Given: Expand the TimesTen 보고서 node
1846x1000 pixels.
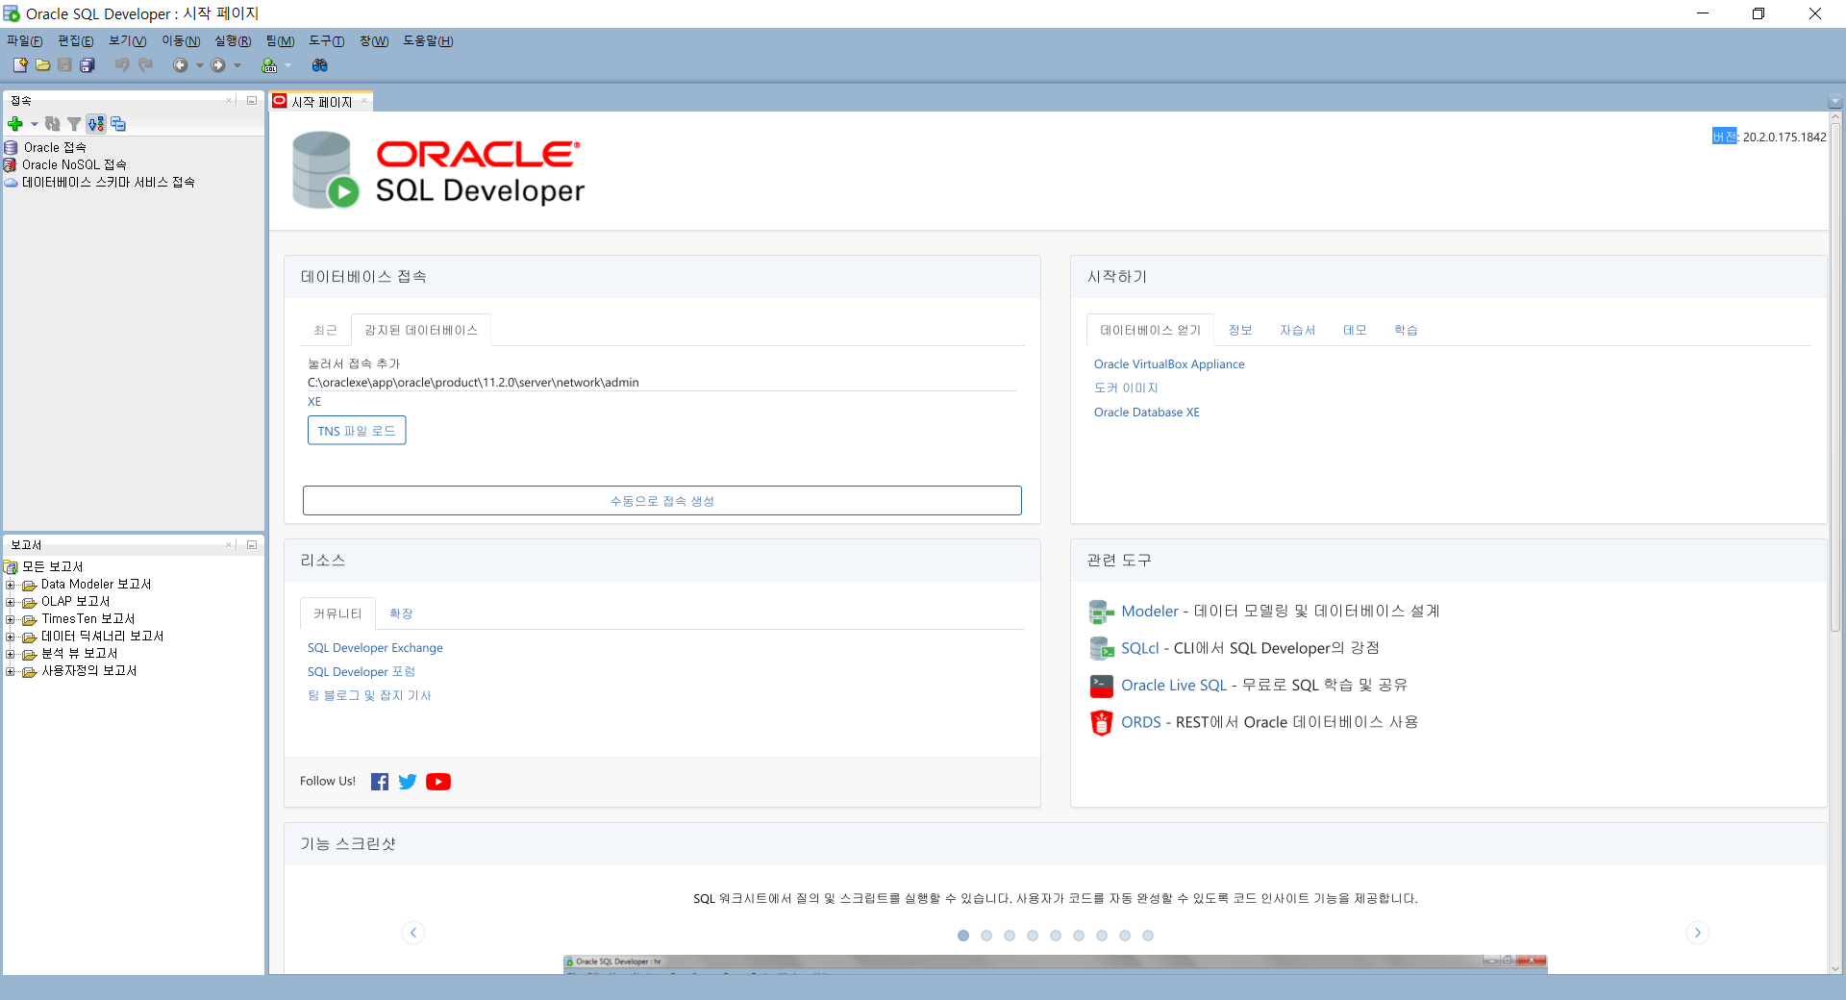Looking at the screenshot, I should [10, 619].
